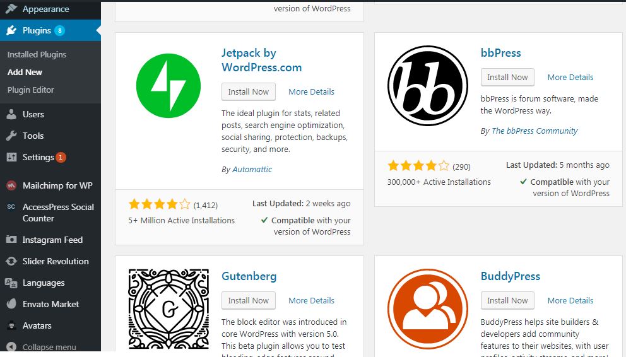Click the bbPress logo thumbnail

point(428,86)
